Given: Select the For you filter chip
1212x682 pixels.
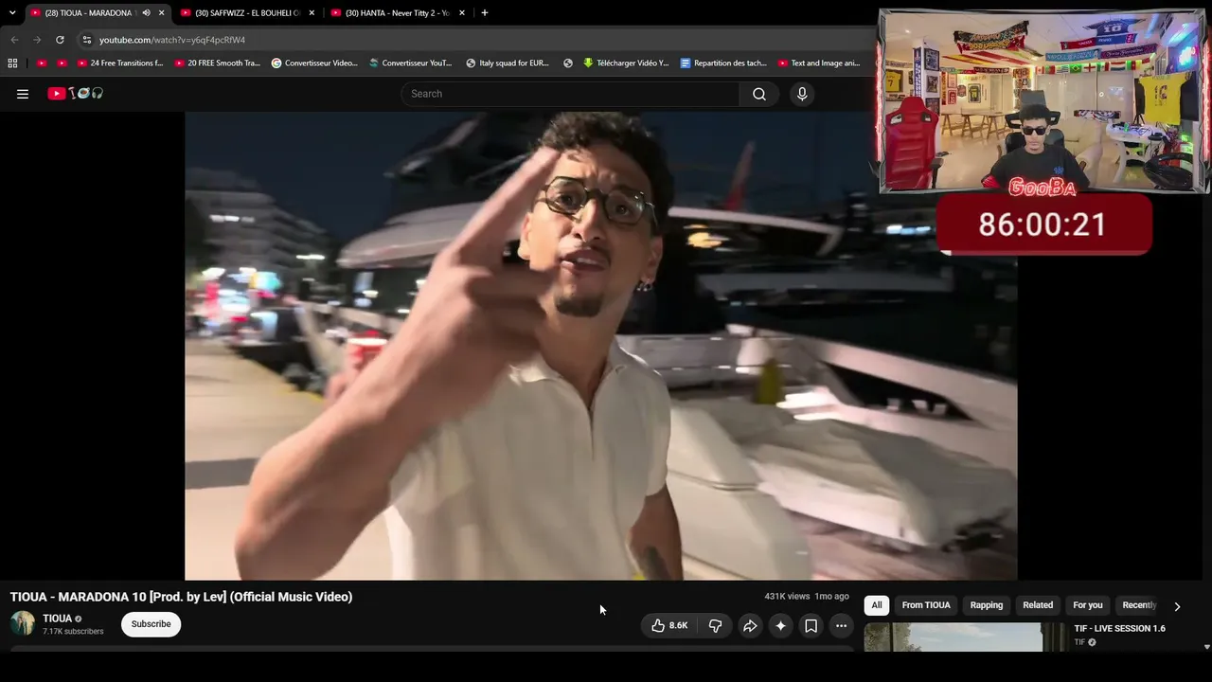Looking at the screenshot, I should point(1088,605).
